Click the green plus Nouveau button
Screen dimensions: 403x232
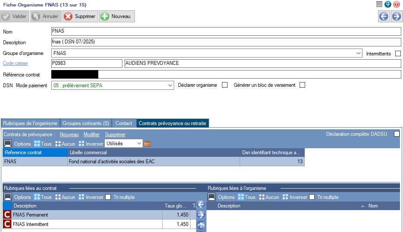click(x=117, y=16)
